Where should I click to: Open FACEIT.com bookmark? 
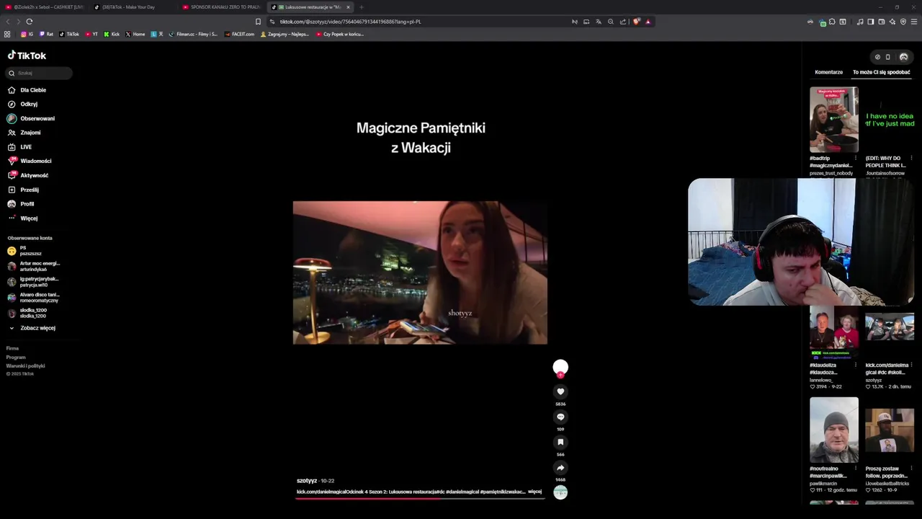(x=239, y=34)
